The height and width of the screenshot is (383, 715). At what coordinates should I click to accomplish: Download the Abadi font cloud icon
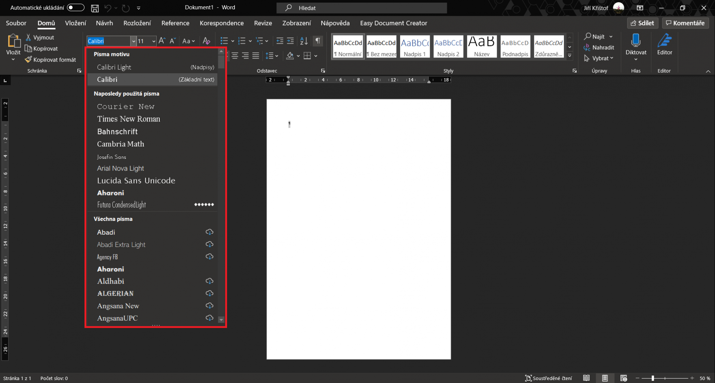click(209, 232)
